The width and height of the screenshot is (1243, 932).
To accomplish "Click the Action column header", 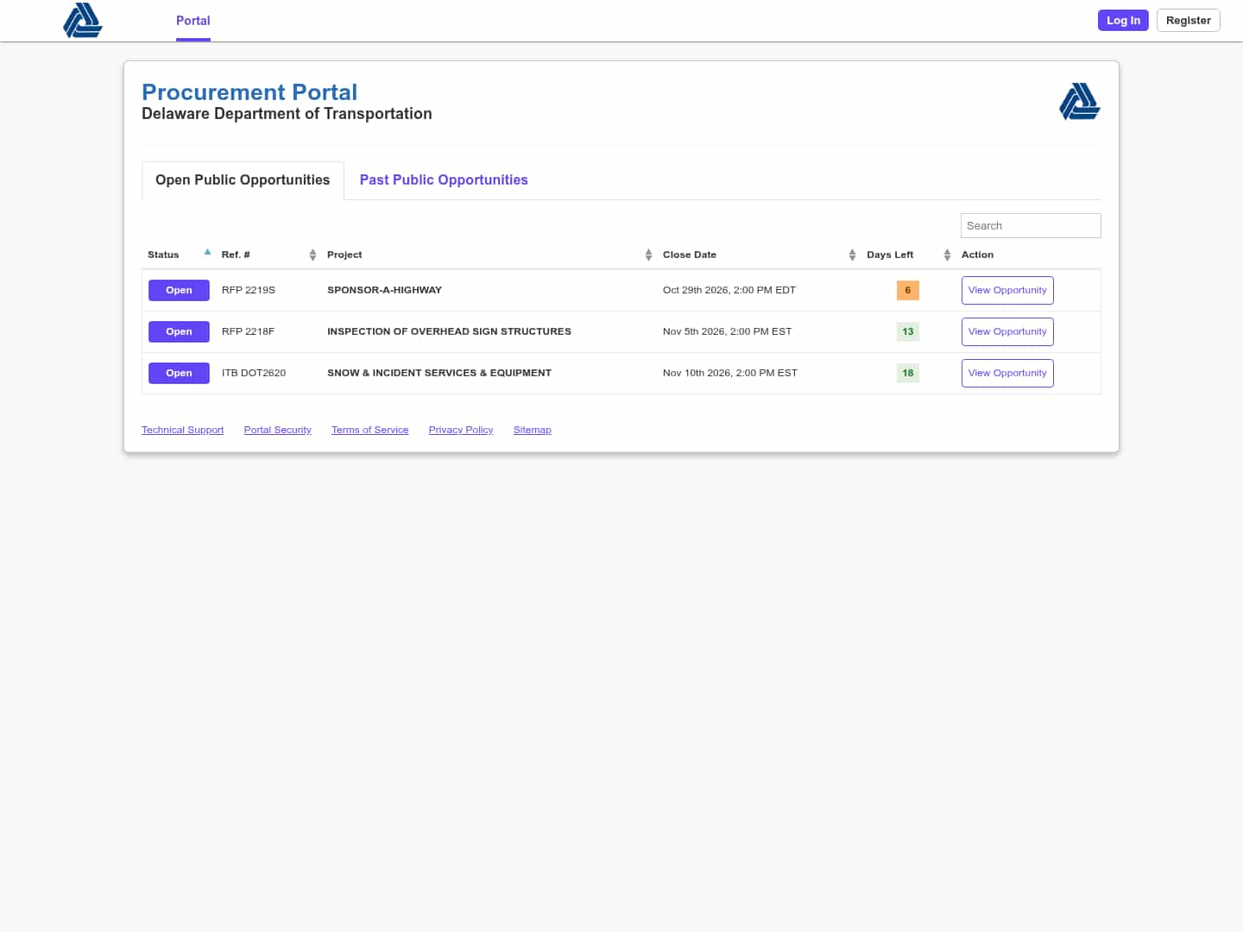I will (977, 255).
